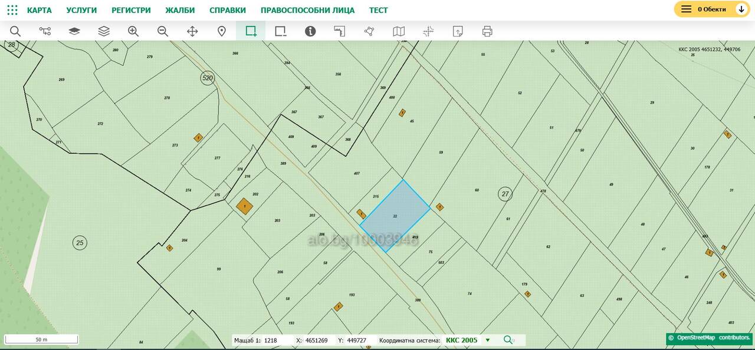Image resolution: width=755 pixels, height=350 pixels.
Task: Select the location pin marker tool
Action: click(x=222, y=31)
